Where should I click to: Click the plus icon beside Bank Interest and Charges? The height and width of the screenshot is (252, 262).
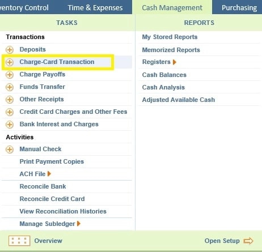pyautogui.click(x=10, y=125)
